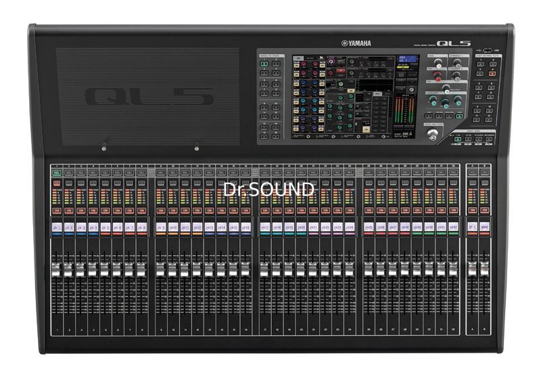
Task: Use the Touch and Turn knob
Action: [432, 134]
